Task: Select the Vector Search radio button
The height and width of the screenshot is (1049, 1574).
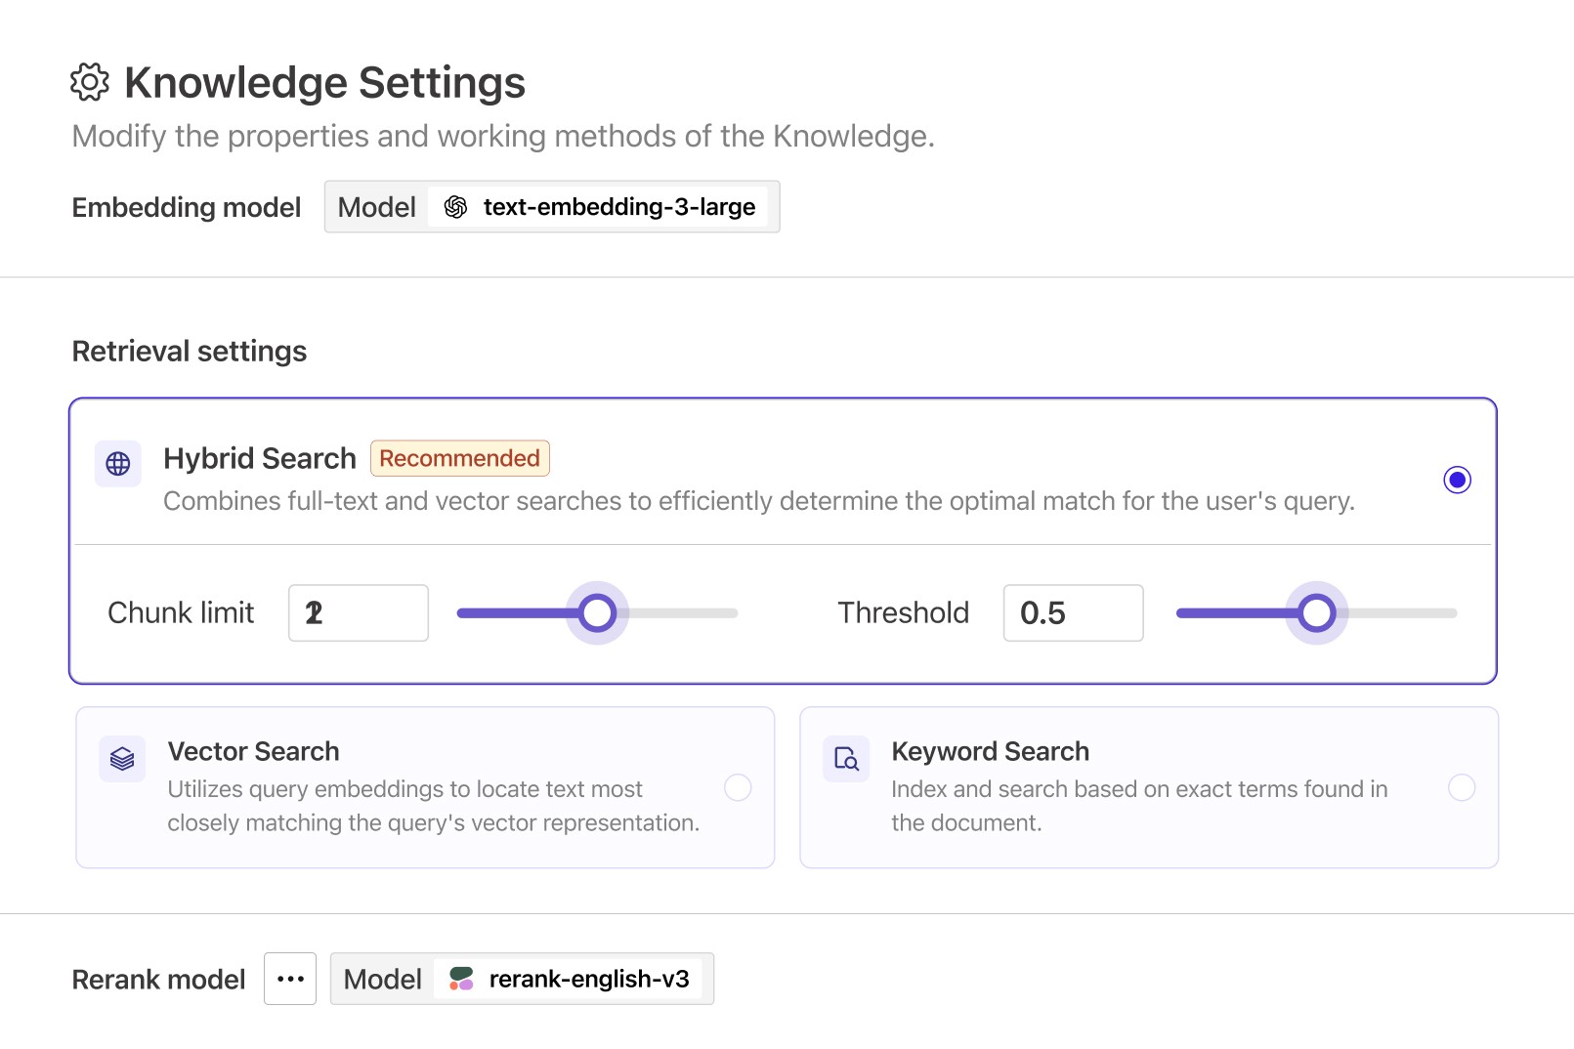Action: [738, 787]
